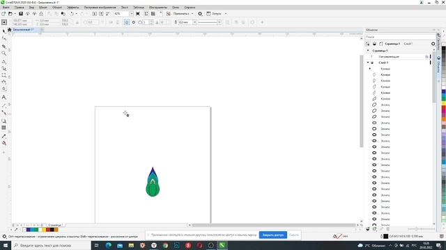Pick the red swatch in document palette

tap(48, 230)
